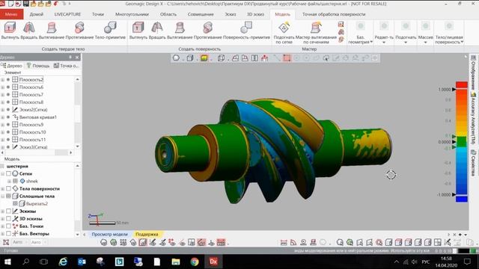Click rectangle selection mode icon in viewport toolbar
Screen dimensions: 479x269
click(287, 58)
